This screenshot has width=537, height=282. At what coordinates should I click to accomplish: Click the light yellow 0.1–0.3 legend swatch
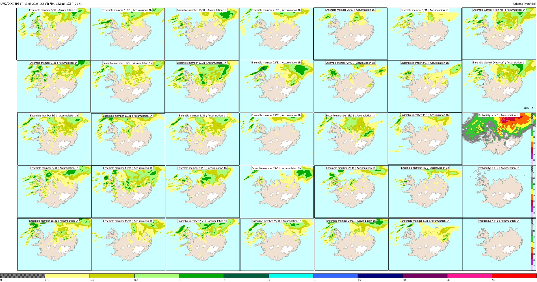(x=67, y=276)
